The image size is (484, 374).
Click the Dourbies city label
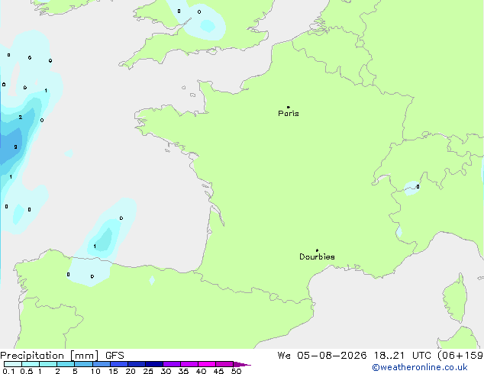pos(317,256)
